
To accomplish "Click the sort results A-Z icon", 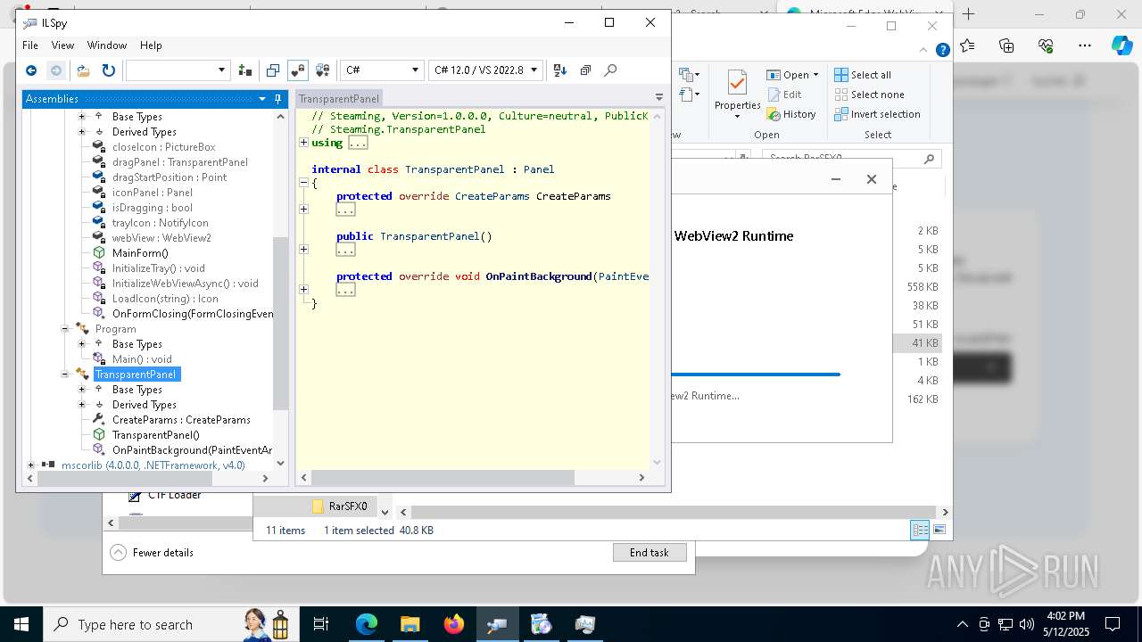I will pyautogui.click(x=560, y=70).
